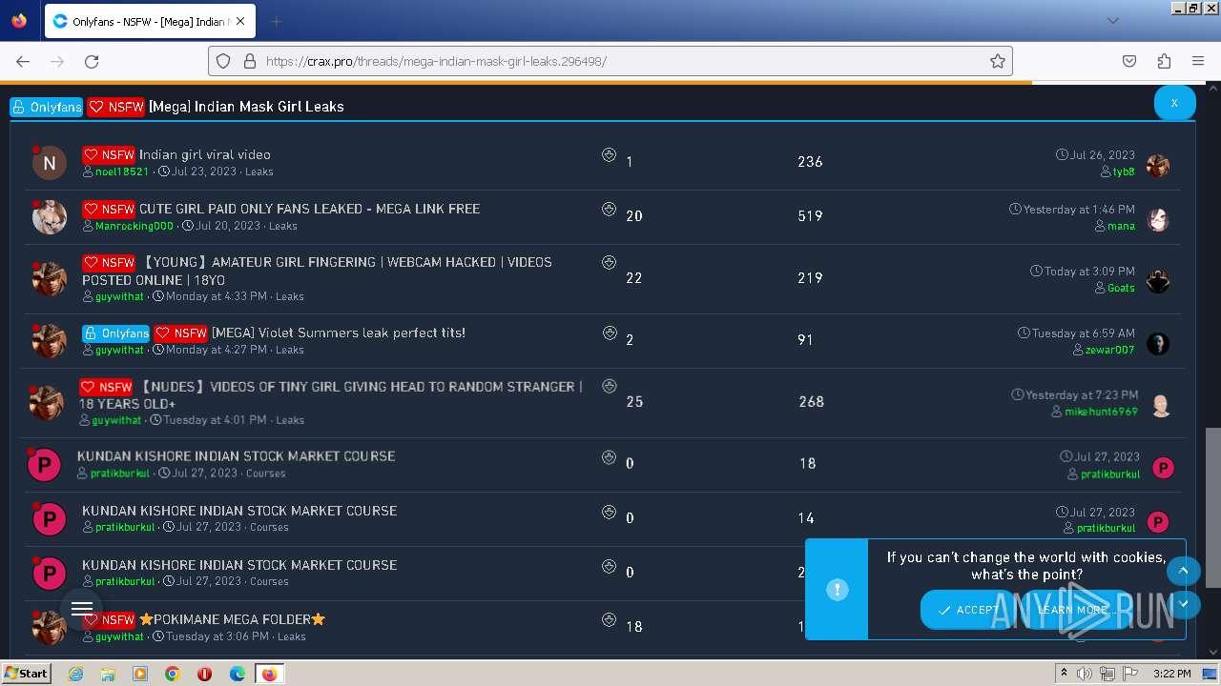This screenshot has width=1221, height=686.
Task: Open the Windows Start menu
Action: [27, 674]
